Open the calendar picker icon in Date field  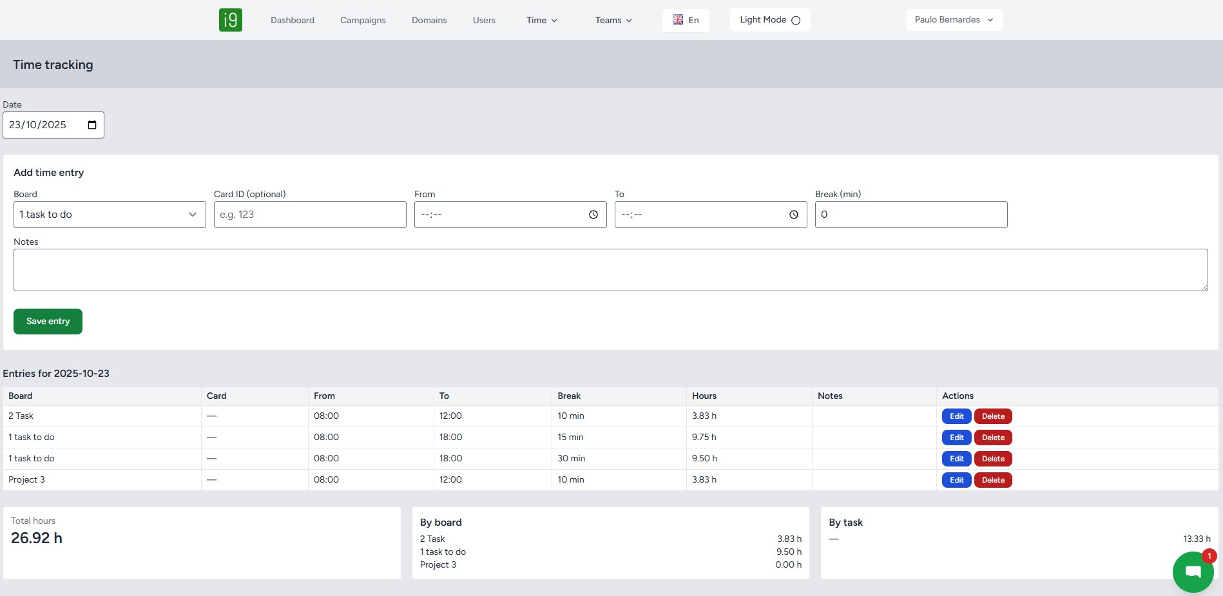pos(92,125)
